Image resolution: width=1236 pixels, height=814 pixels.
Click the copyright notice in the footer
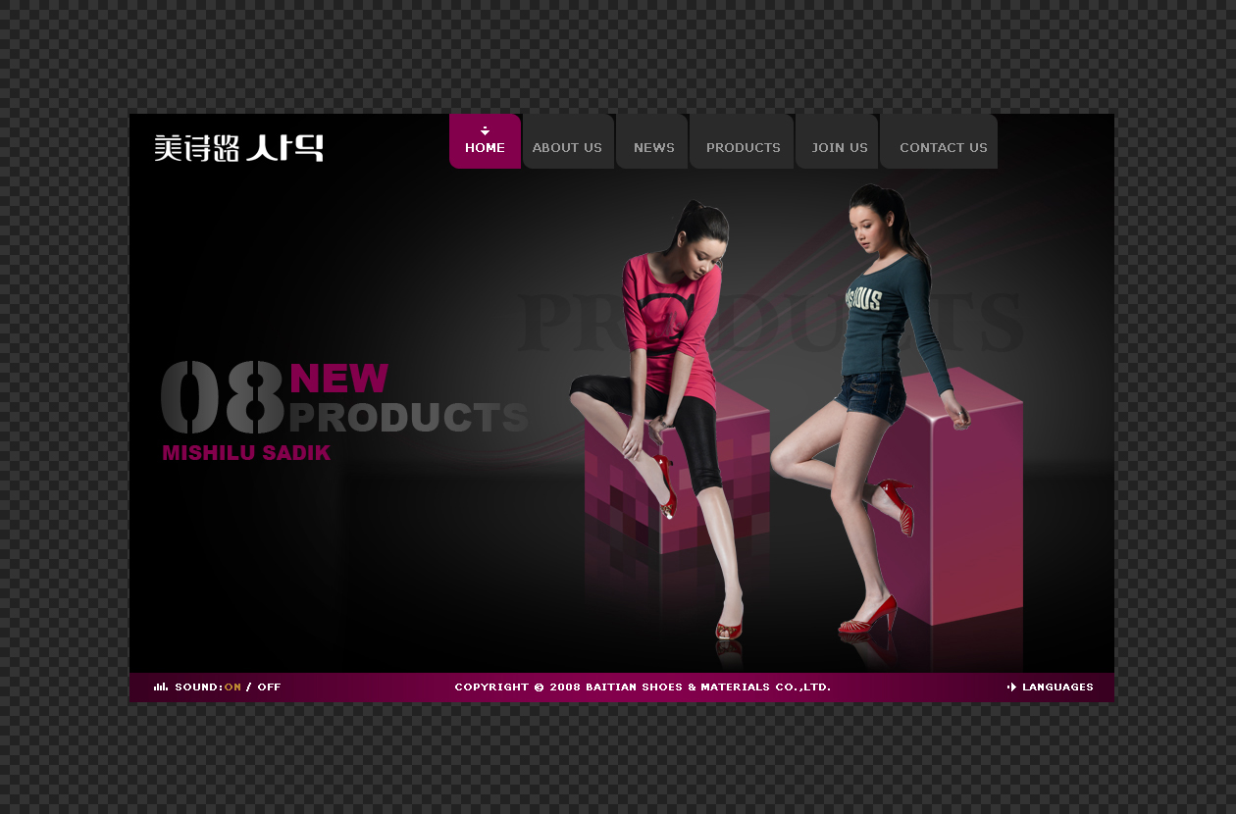pyautogui.click(x=643, y=687)
